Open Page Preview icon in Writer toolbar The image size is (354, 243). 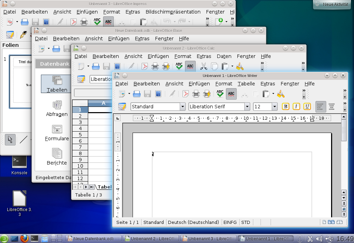pos(206,94)
